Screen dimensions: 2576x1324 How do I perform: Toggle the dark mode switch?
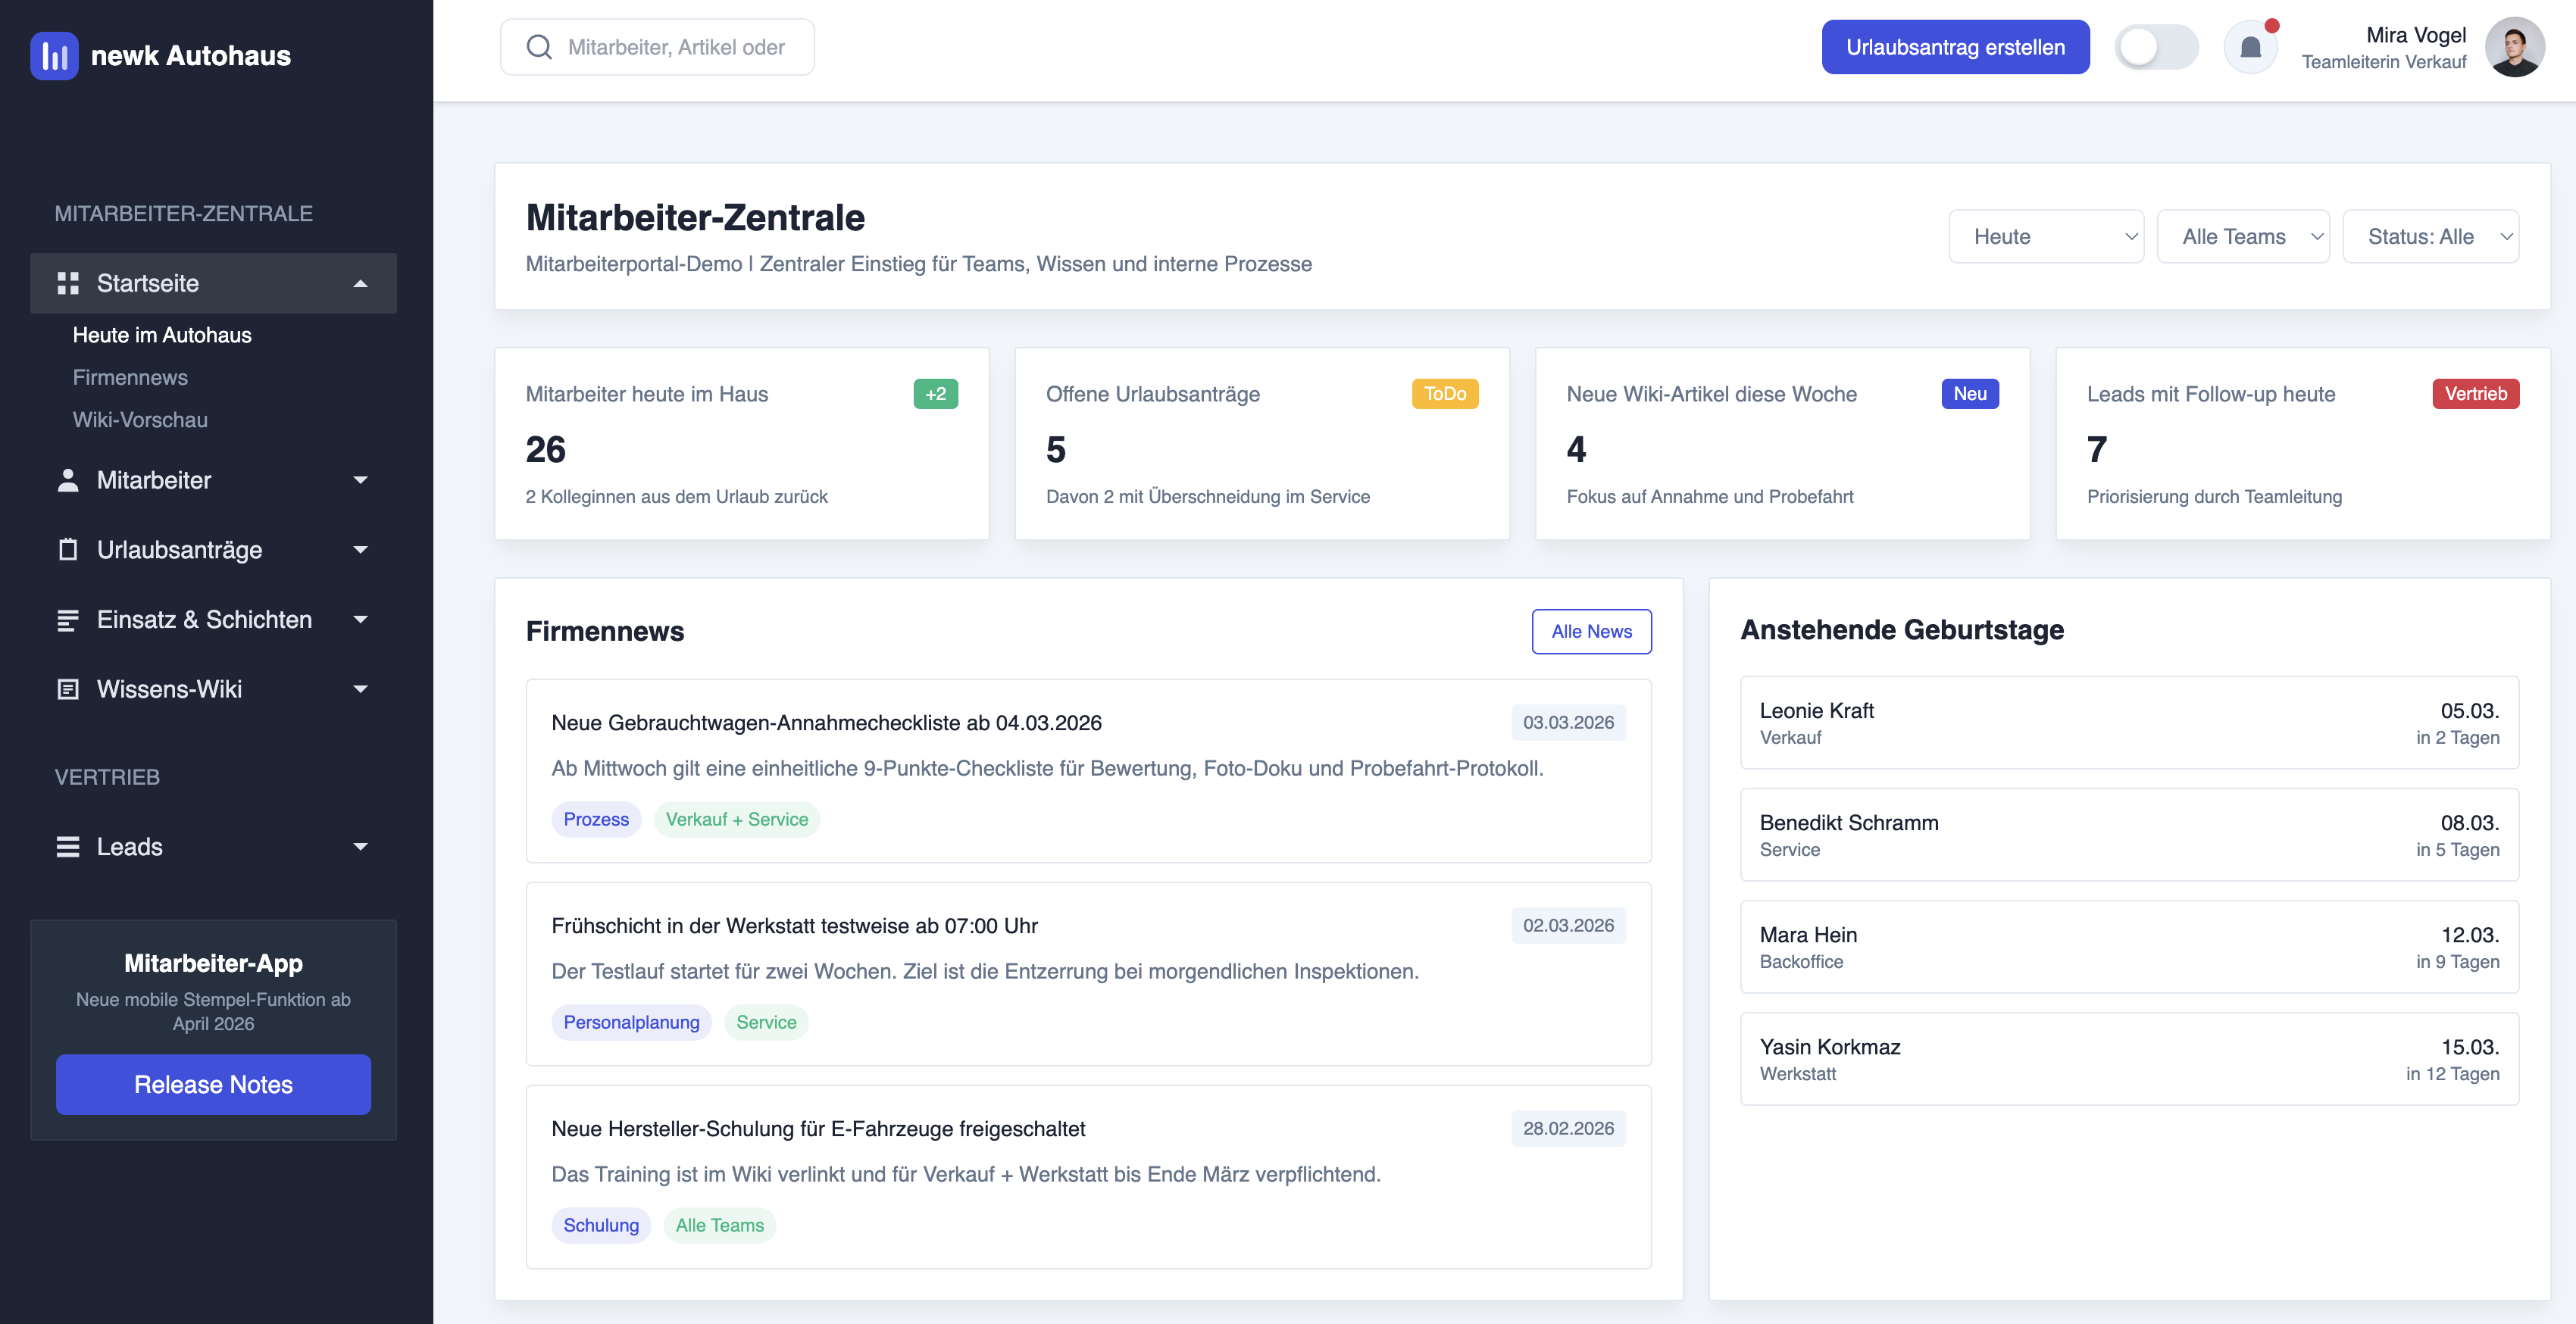tap(2157, 46)
